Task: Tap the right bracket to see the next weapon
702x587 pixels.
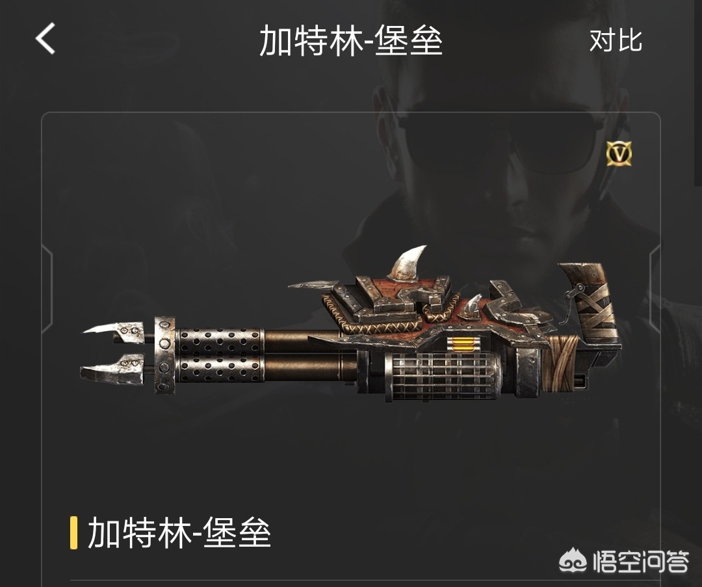Action: [655, 289]
